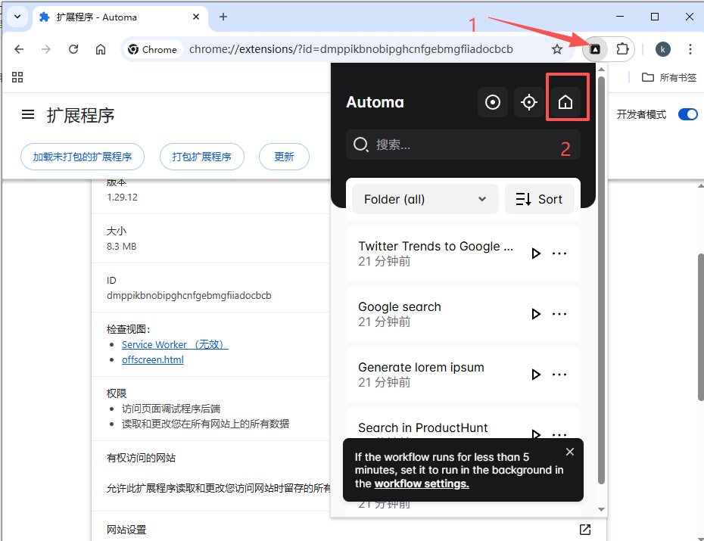Open the offscreen.html inspect view link
The width and height of the screenshot is (704, 541).
(153, 359)
